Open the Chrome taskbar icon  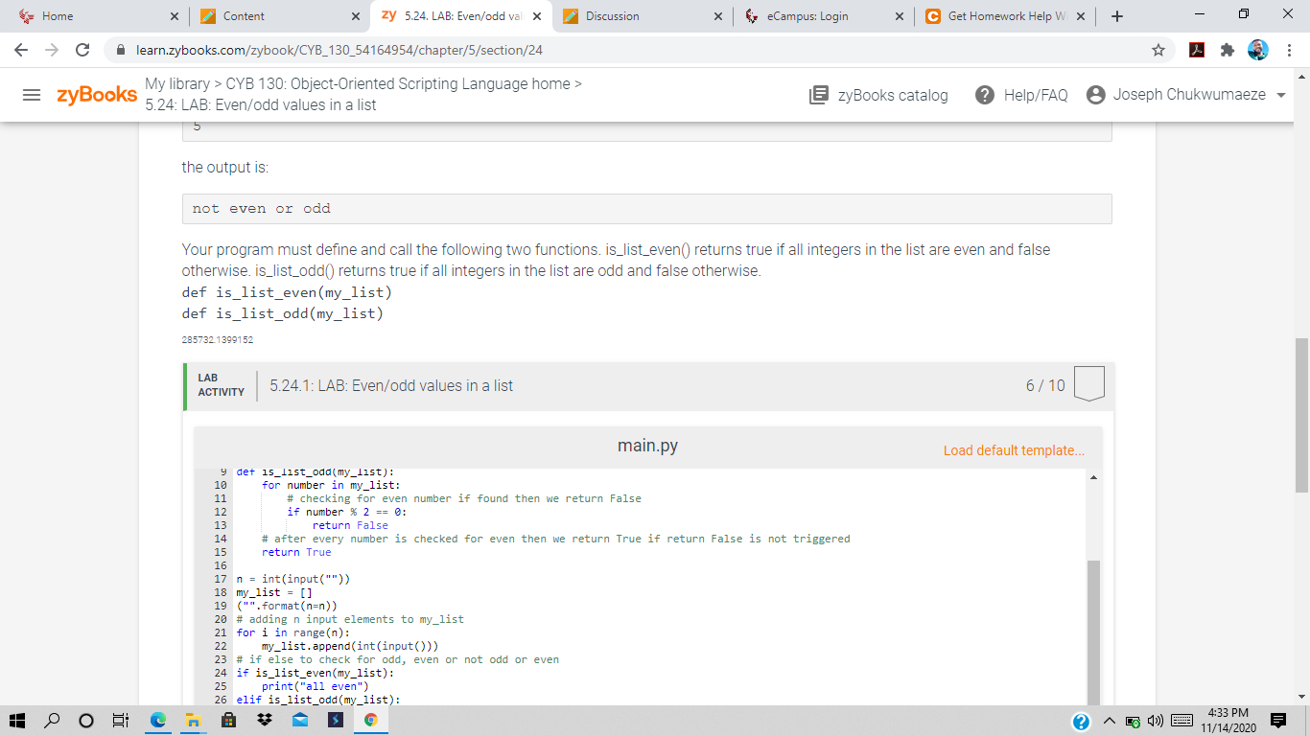click(x=370, y=721)
